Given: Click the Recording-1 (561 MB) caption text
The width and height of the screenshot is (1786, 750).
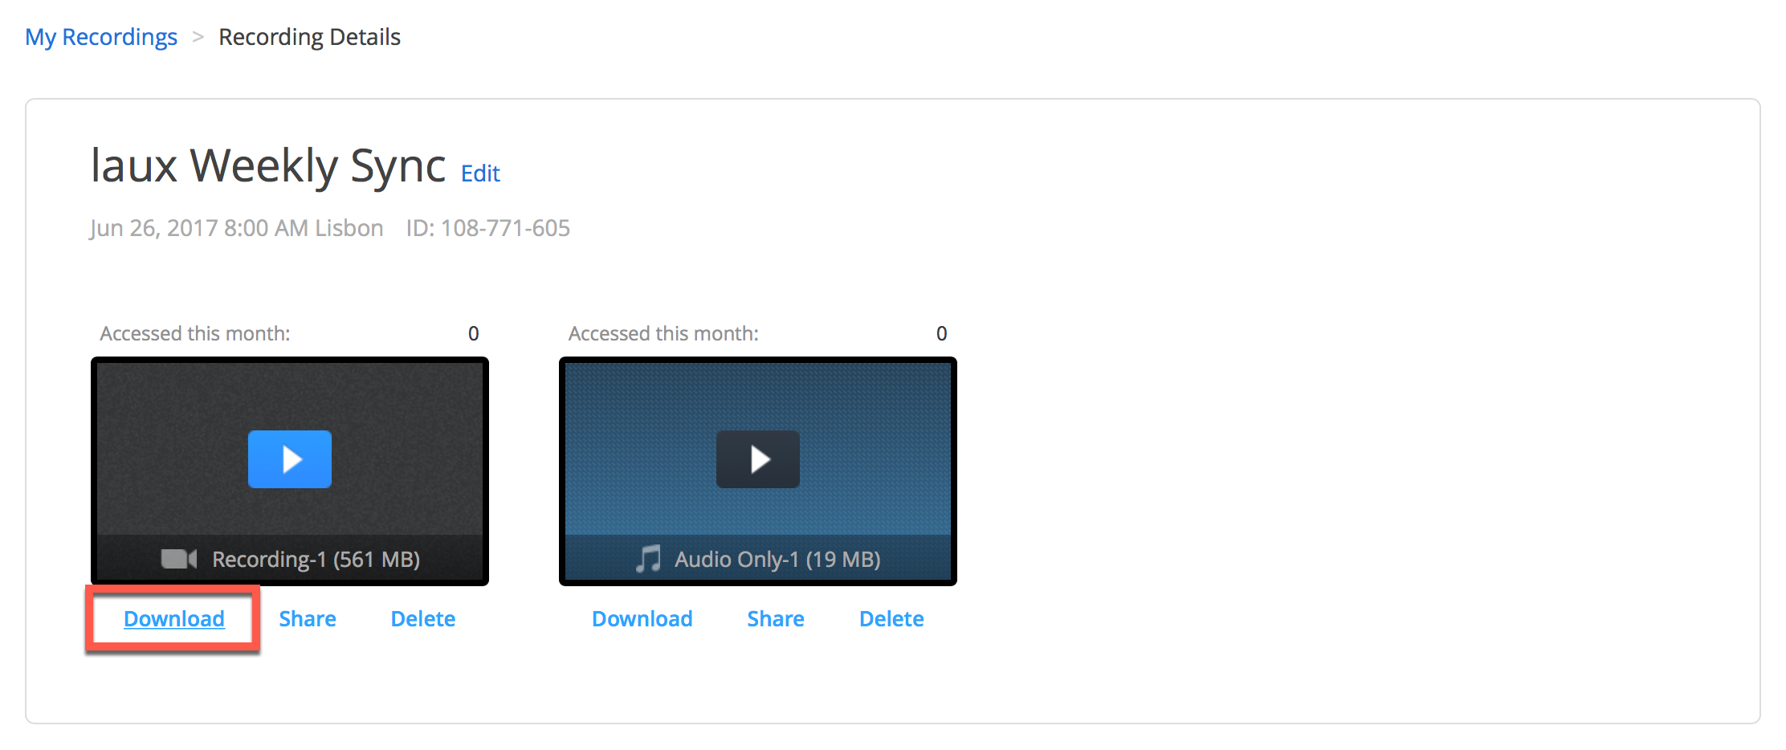Looking at the screenshot, I should 316,559.
